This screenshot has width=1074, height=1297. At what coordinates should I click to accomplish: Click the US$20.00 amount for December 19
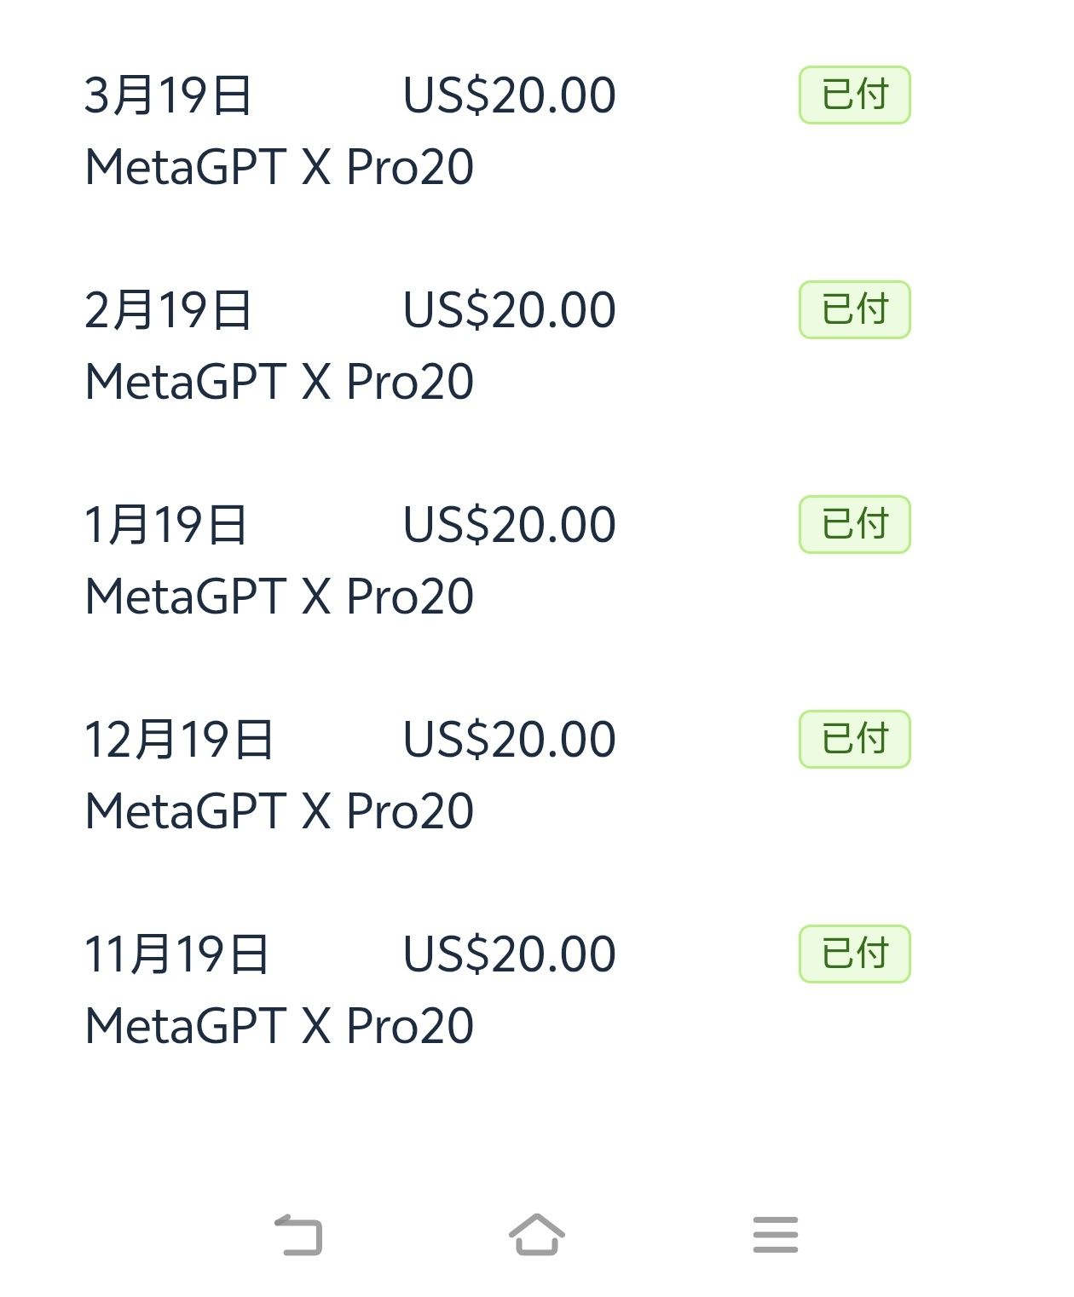tap(509, 739)
